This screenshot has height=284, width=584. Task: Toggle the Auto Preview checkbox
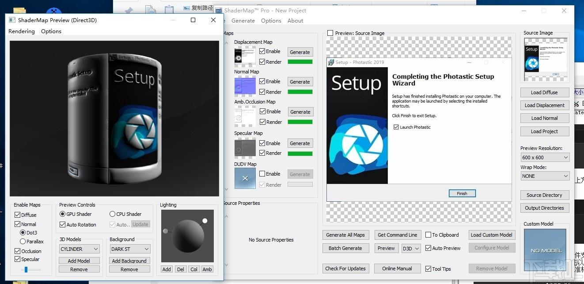click(429, 248)
